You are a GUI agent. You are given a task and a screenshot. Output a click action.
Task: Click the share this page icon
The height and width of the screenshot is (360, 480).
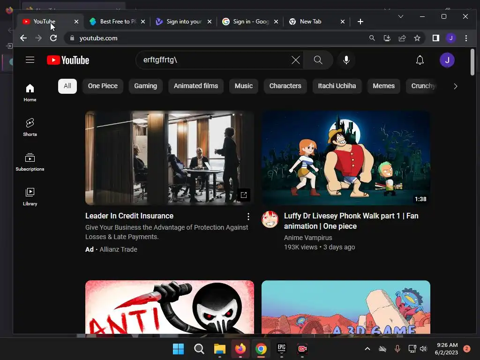click(x=402, y=38)
